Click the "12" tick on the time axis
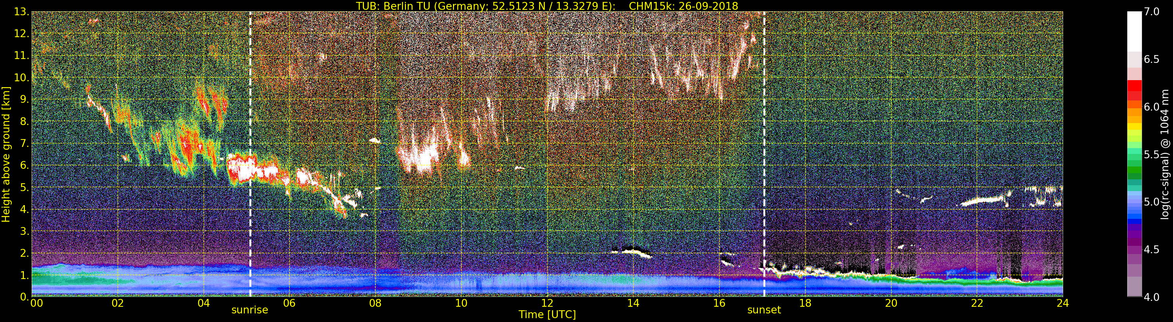Viewport: 1173px width, 322px height. [547, 303]
